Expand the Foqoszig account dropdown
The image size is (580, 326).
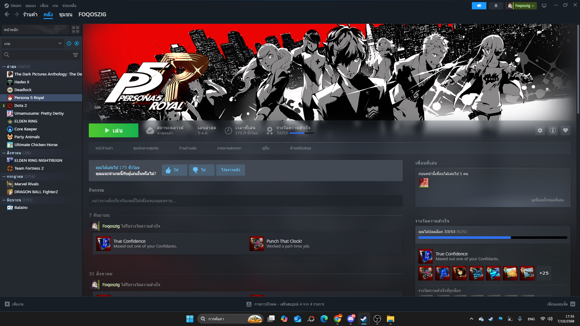[x=521, y=6]
